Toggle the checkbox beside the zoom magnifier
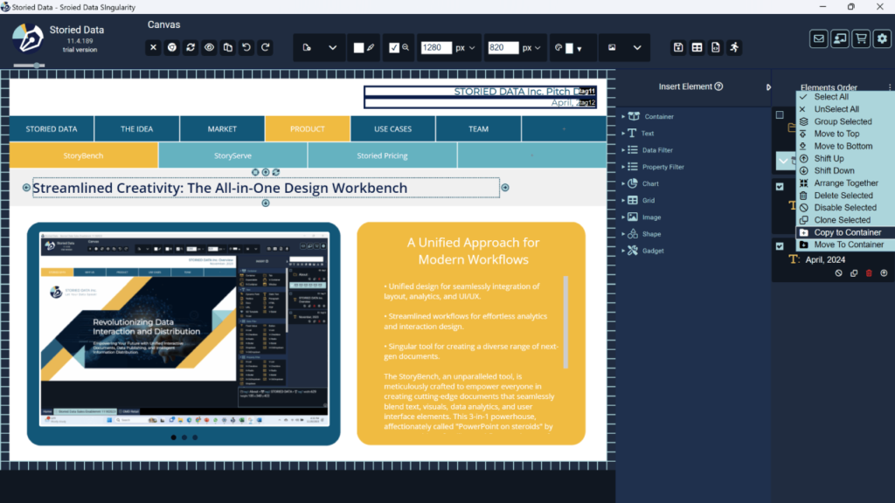The width and height of the screenshot is (895, 503). click(394, 47)
